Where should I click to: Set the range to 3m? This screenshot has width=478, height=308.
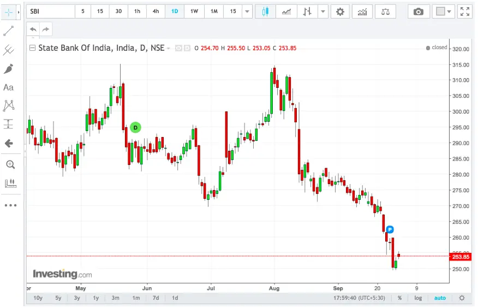[x=115, y=298]
